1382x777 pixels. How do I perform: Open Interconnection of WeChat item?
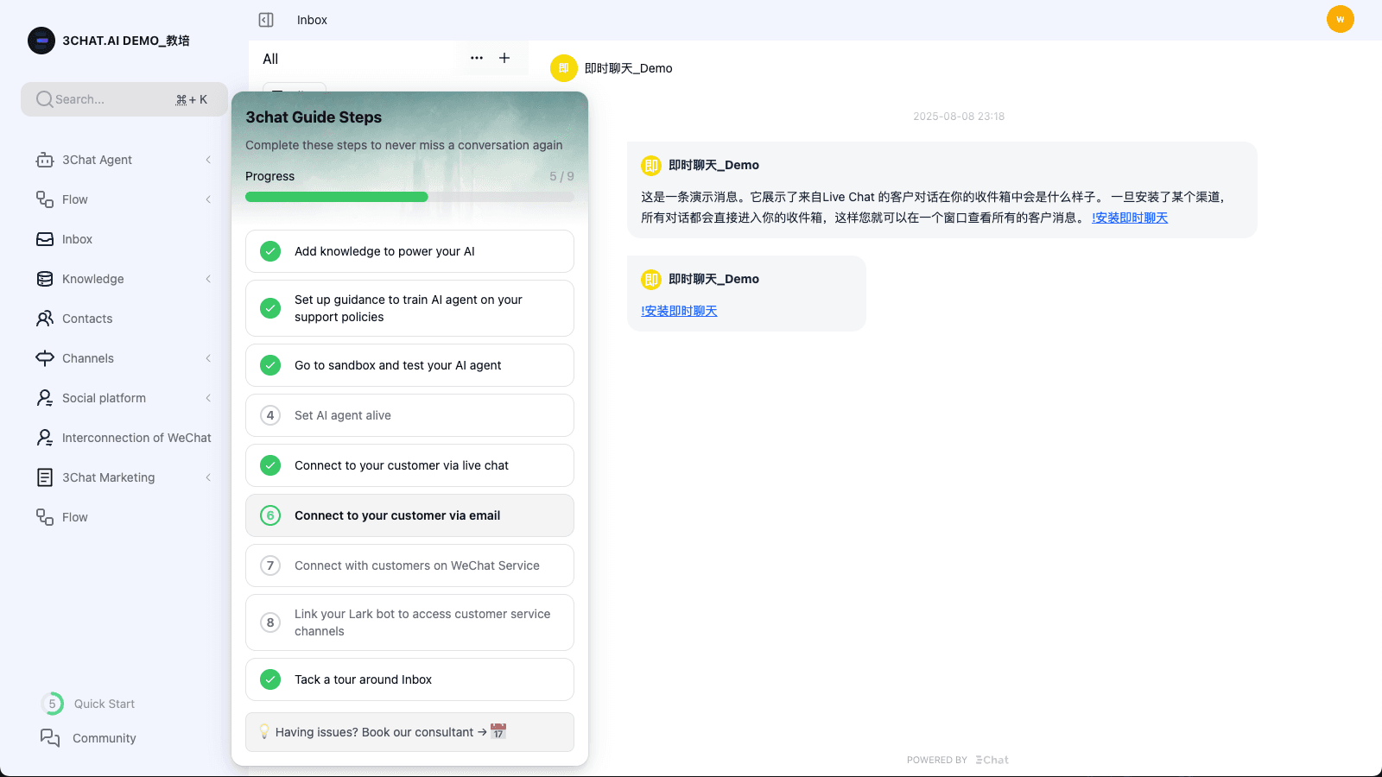[x=136, y=438]
